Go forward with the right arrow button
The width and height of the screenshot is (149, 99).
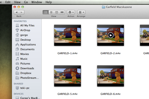pos(22,12)
